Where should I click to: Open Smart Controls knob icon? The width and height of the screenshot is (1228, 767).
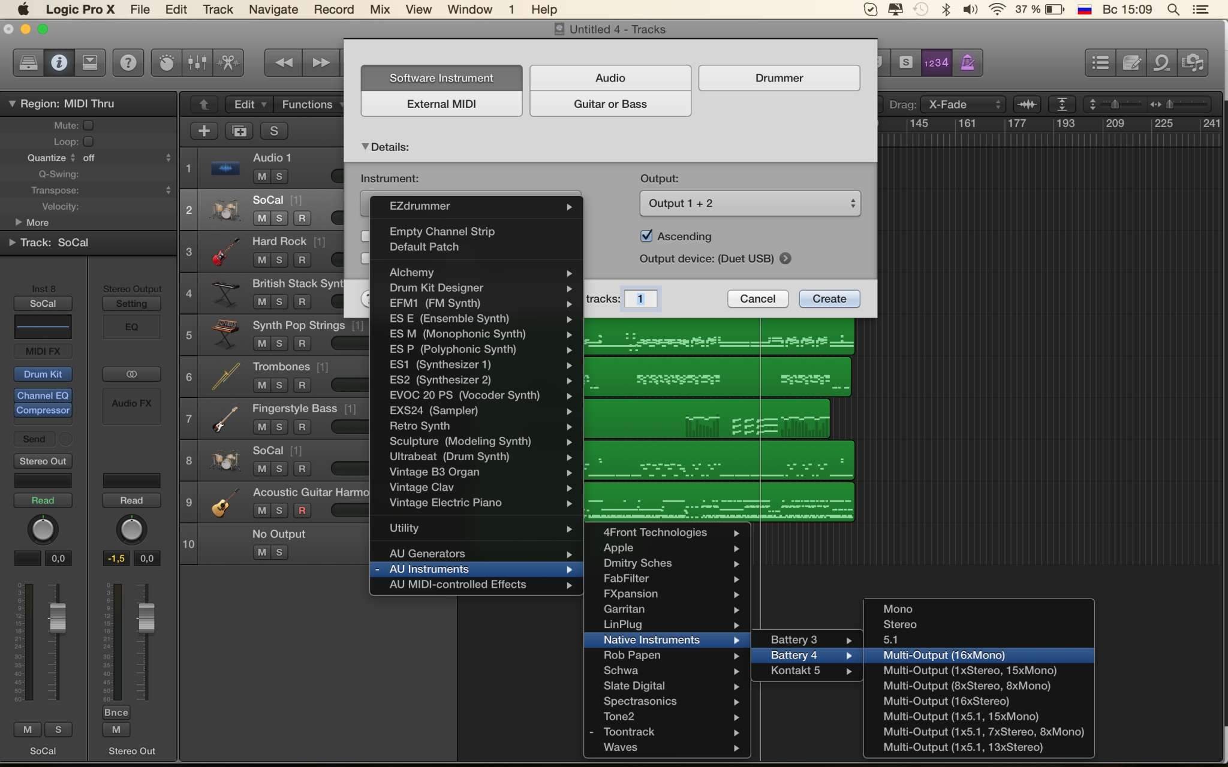pos(166,62)
